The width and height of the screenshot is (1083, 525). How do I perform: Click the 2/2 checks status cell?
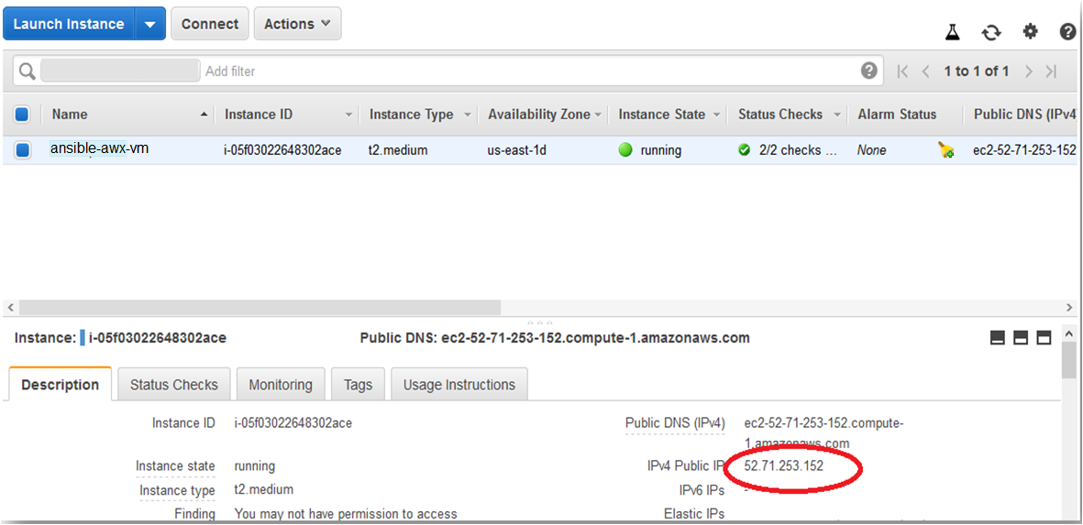coord(798,149)
